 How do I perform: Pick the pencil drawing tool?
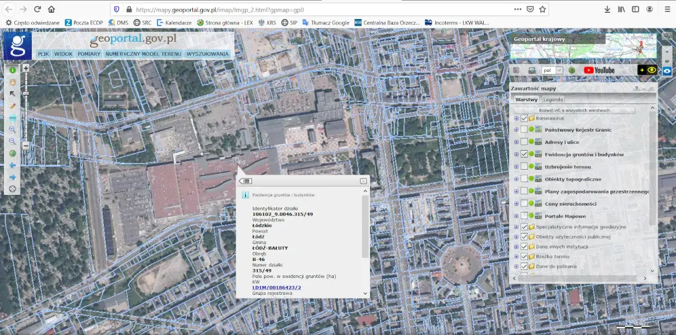(x=12, y=106)
